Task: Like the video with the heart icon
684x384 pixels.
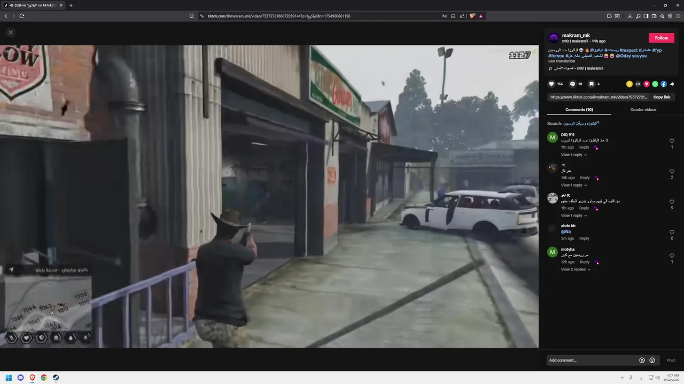Action: [551, 84]
